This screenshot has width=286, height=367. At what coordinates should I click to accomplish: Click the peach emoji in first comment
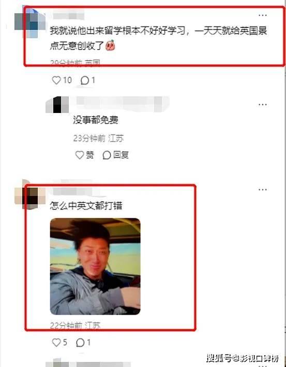(x=110, y=46)
